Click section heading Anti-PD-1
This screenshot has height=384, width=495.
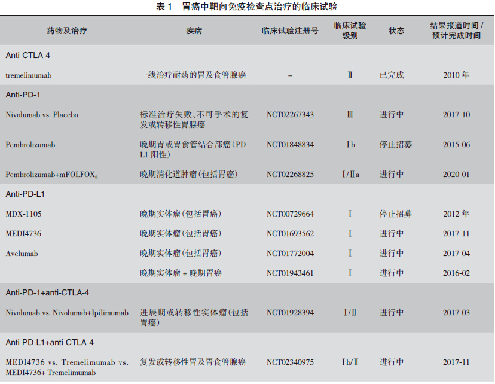tap(23, 95)
